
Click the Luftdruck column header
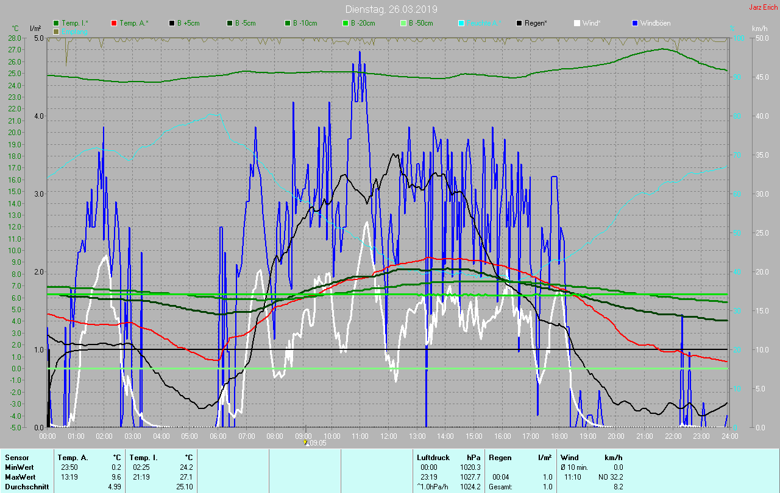pos(434,458)
